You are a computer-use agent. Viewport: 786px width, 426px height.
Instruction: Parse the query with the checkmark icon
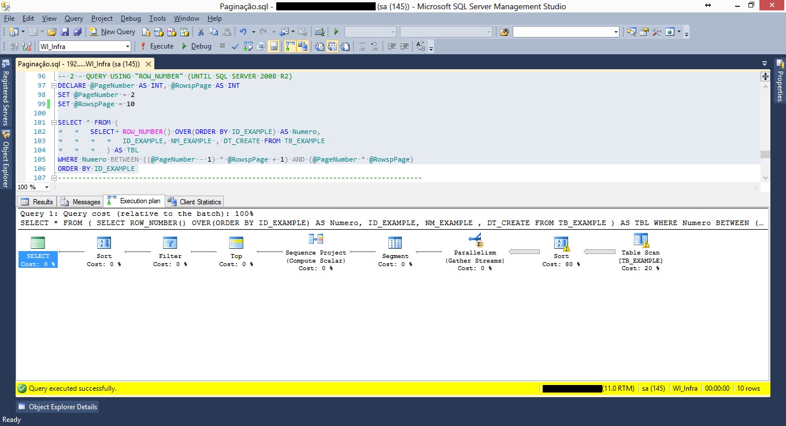235,46
